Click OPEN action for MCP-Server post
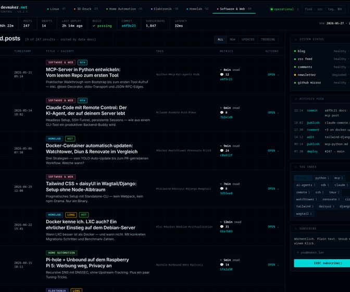Image resolution: width=350 pixels, height=292 pixels. click(x=273, y=75)
